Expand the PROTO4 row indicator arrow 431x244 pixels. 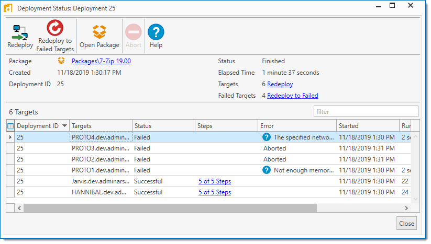[x=10, y=137]
